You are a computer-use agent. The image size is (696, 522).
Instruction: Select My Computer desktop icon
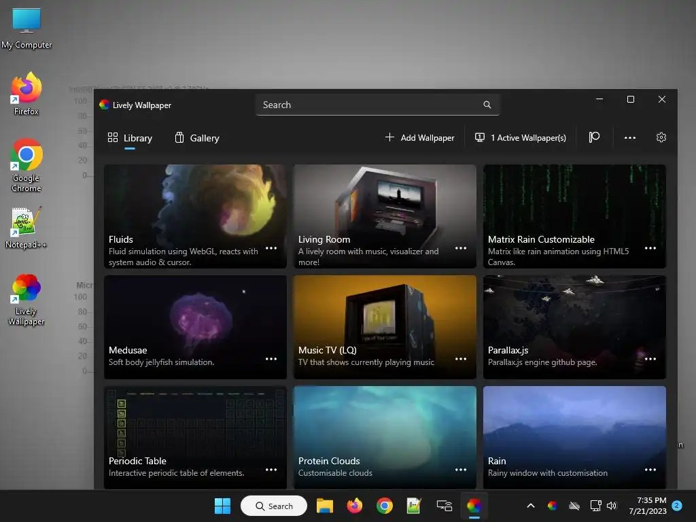tap(27, 29)
